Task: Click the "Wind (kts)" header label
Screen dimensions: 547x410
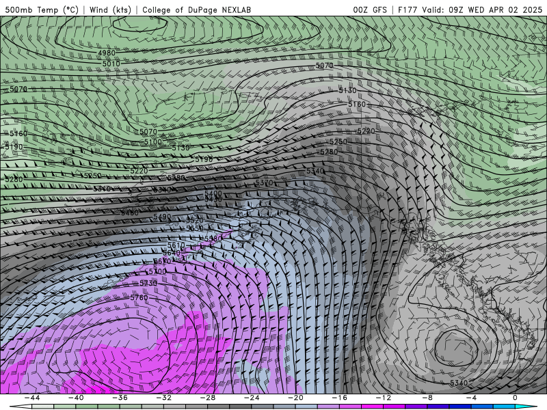Action: click(110, 10)
